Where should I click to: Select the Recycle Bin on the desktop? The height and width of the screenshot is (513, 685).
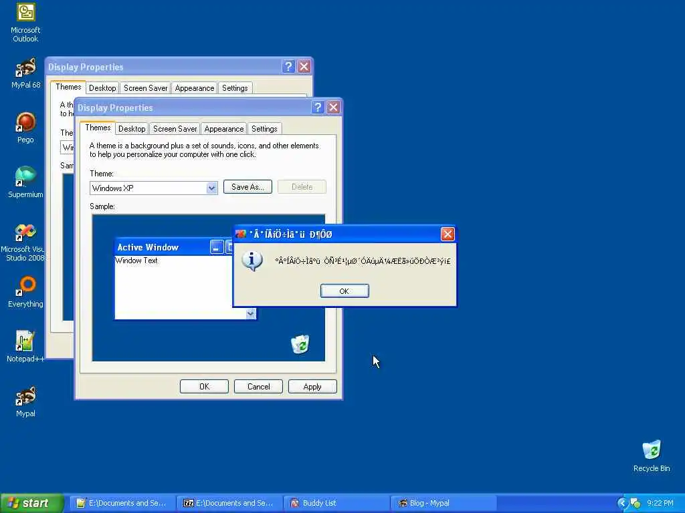tap(652, 456)
